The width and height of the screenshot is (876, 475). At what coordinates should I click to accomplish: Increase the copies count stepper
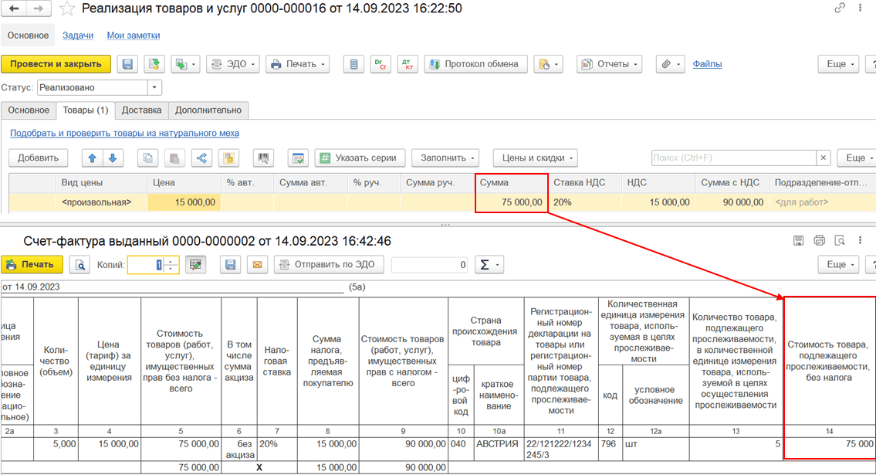172,261
